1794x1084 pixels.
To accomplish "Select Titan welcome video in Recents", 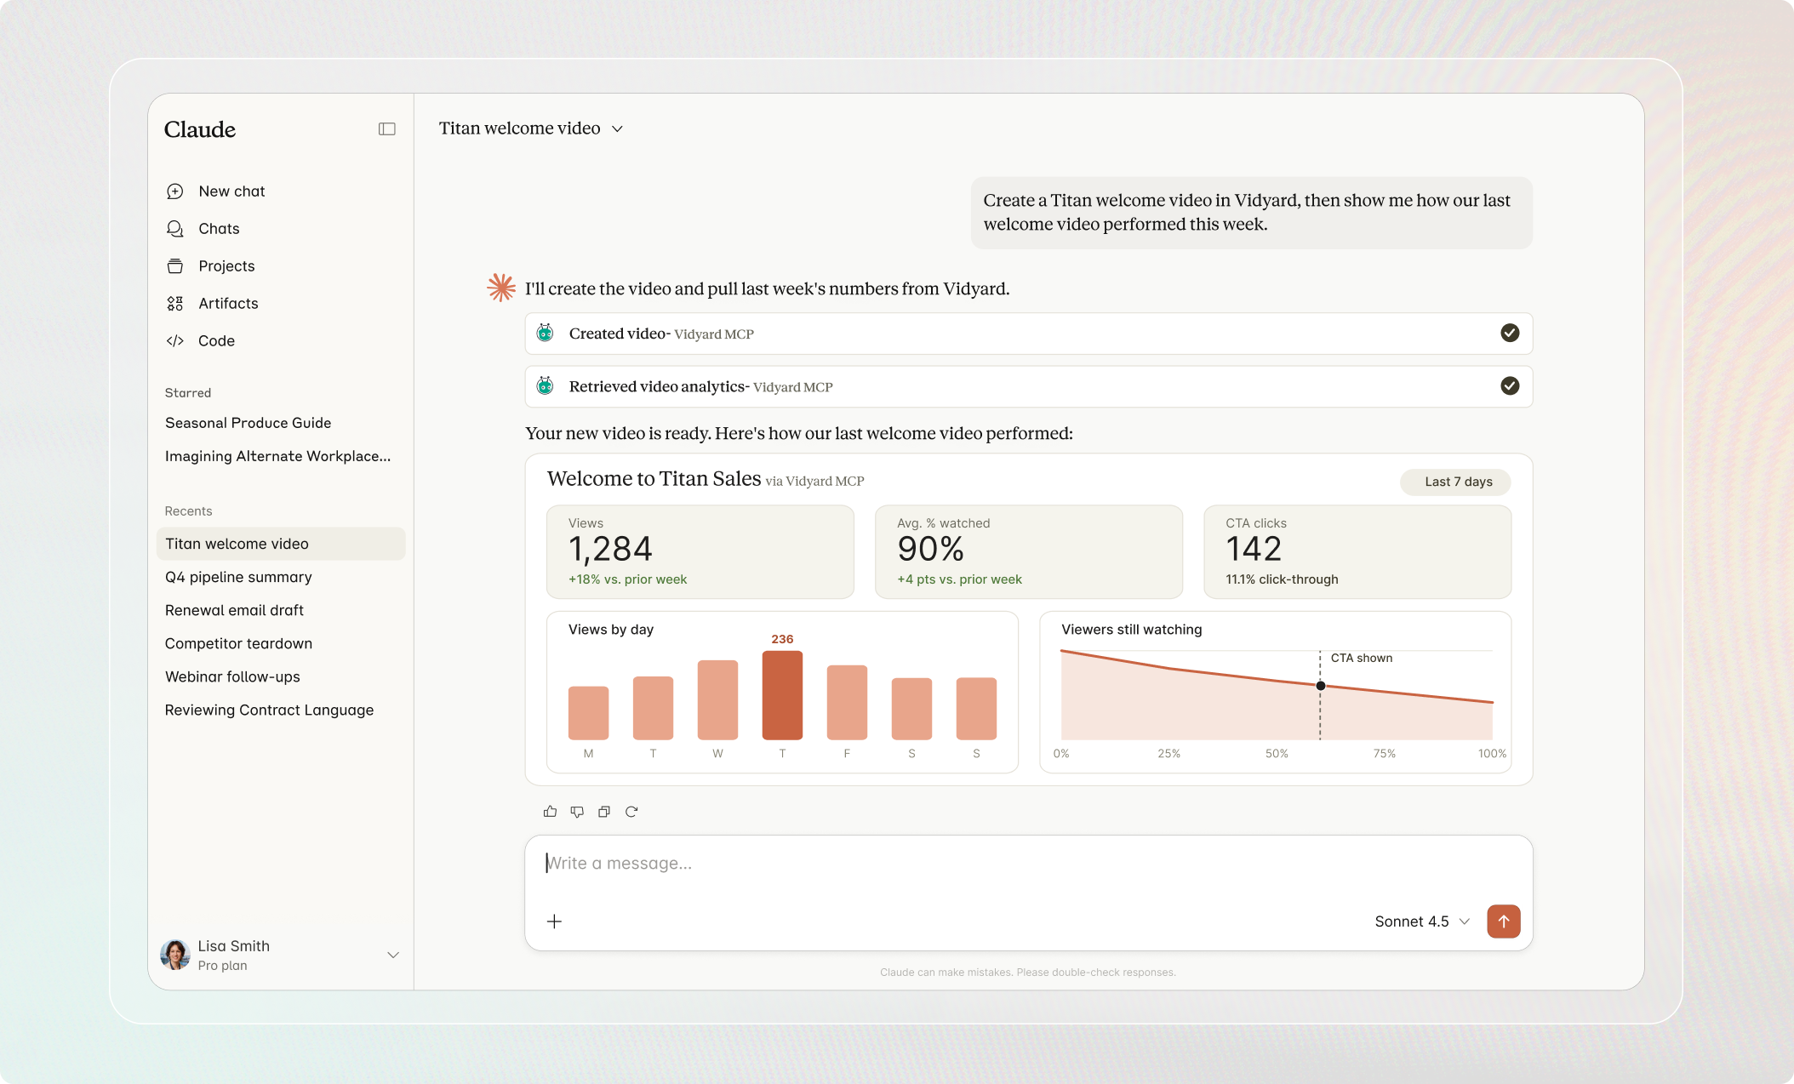I will [281, 544].
